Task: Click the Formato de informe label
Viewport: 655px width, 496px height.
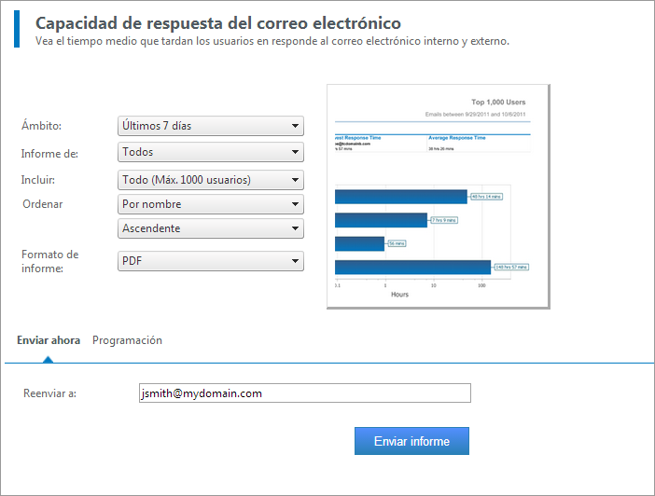Action: 48,261
